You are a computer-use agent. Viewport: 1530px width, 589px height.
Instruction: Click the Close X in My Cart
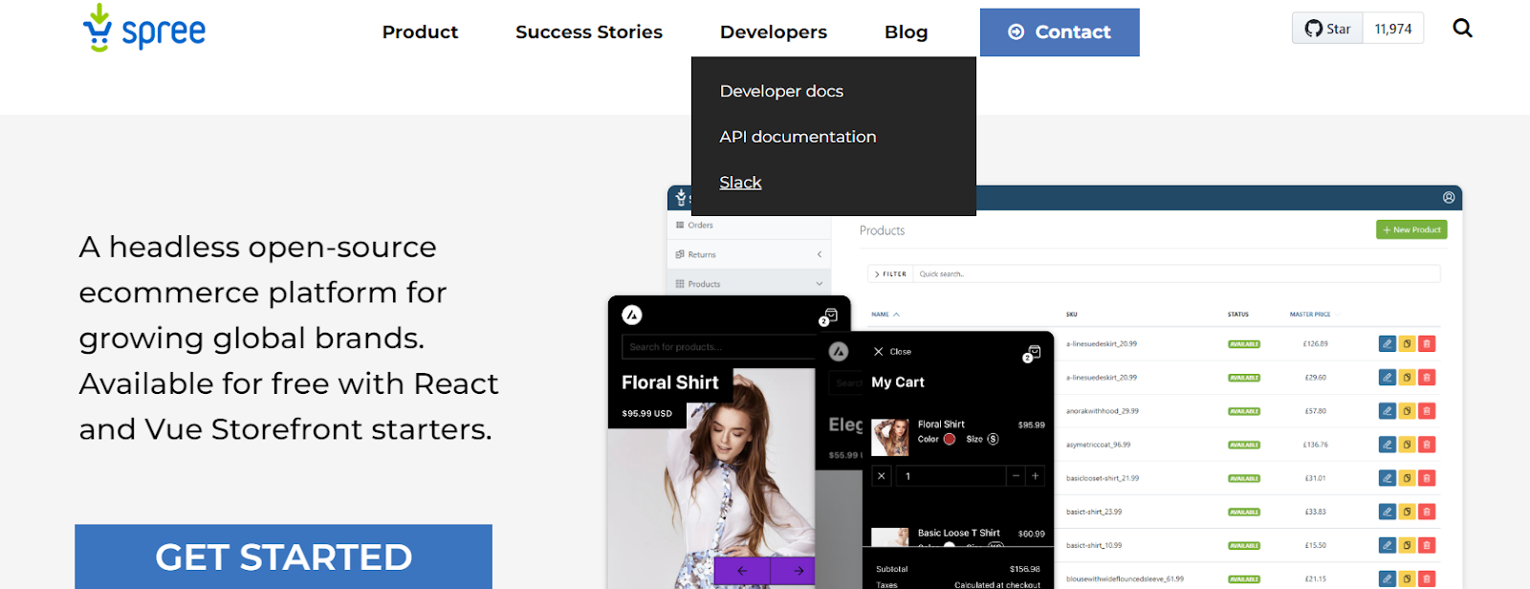pyautogui.click(x=878, y=352)
